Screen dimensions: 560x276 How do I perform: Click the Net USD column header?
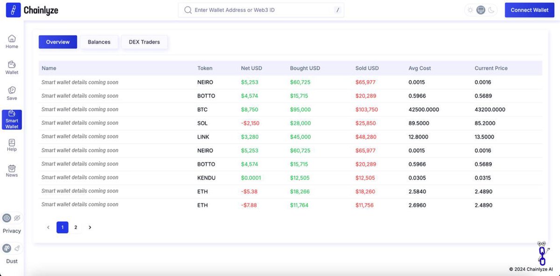pyautogui.click(x=252, y=68)
